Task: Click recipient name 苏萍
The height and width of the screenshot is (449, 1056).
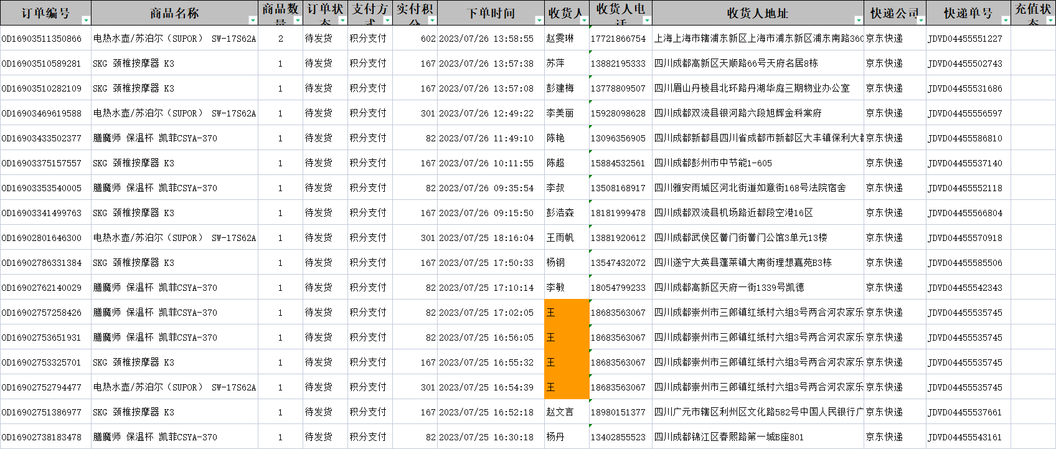Action: pos(555,64)
